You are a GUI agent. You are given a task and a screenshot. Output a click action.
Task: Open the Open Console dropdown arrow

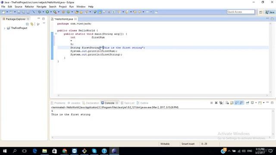(263, 103)
